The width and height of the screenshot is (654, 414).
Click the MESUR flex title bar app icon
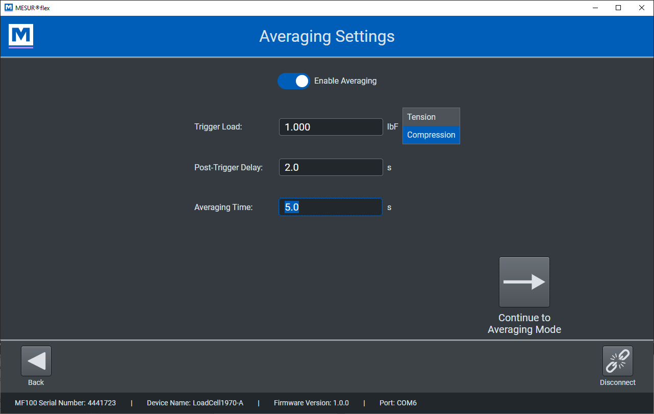tap(8, 8)
